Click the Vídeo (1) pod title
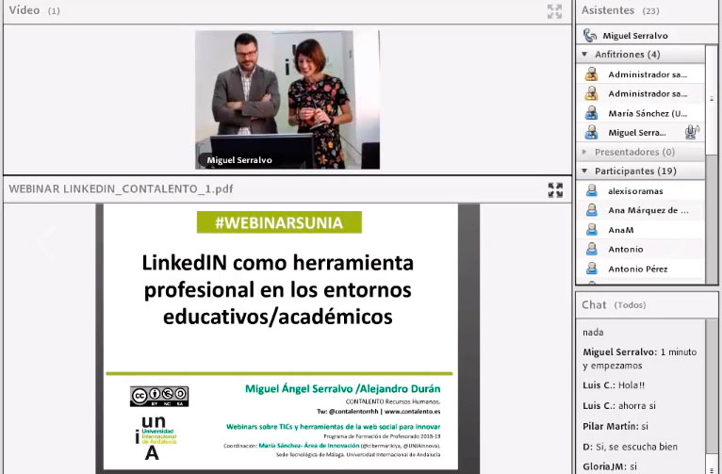 point(34,10)
